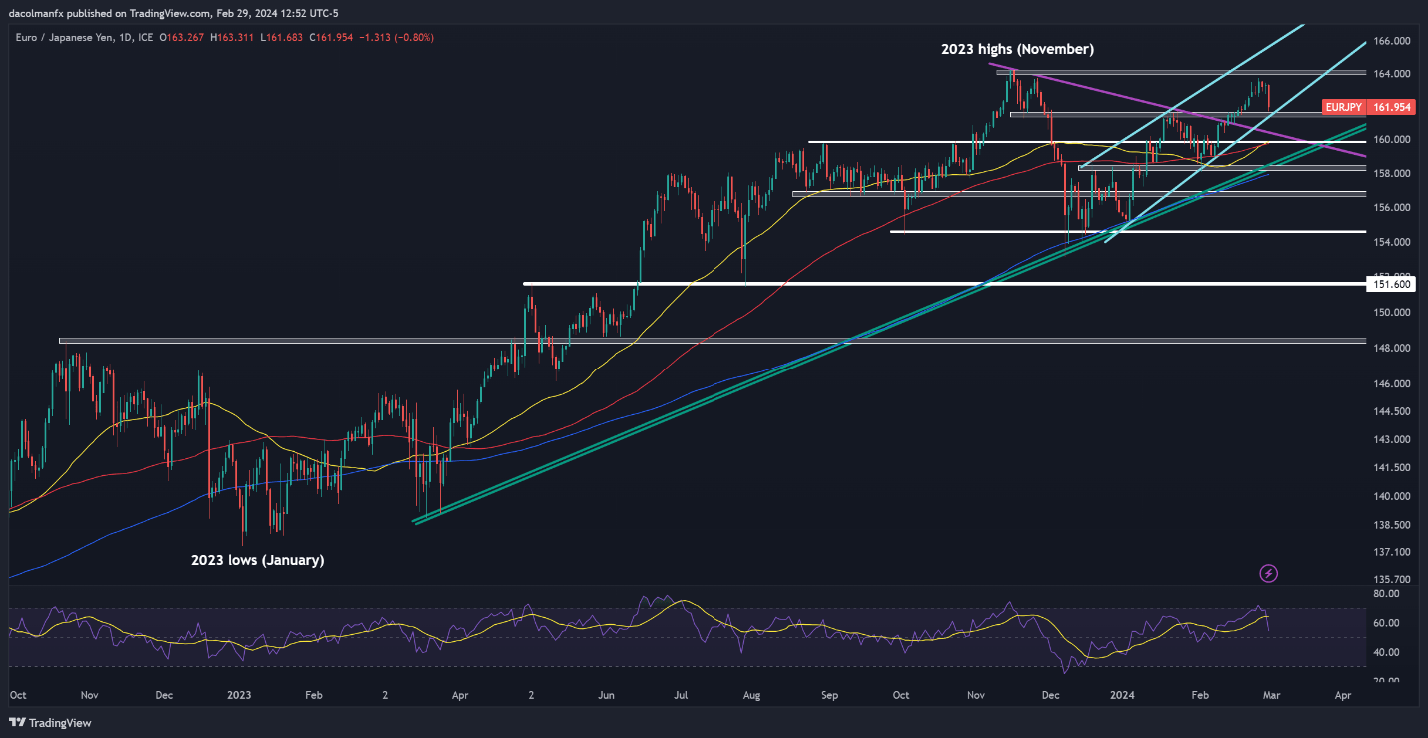Image resolution: width=1428 pixels, height=738 pixels.
Task: Click the Apr label at the time axis end
Action: (x=1343, y=693)
